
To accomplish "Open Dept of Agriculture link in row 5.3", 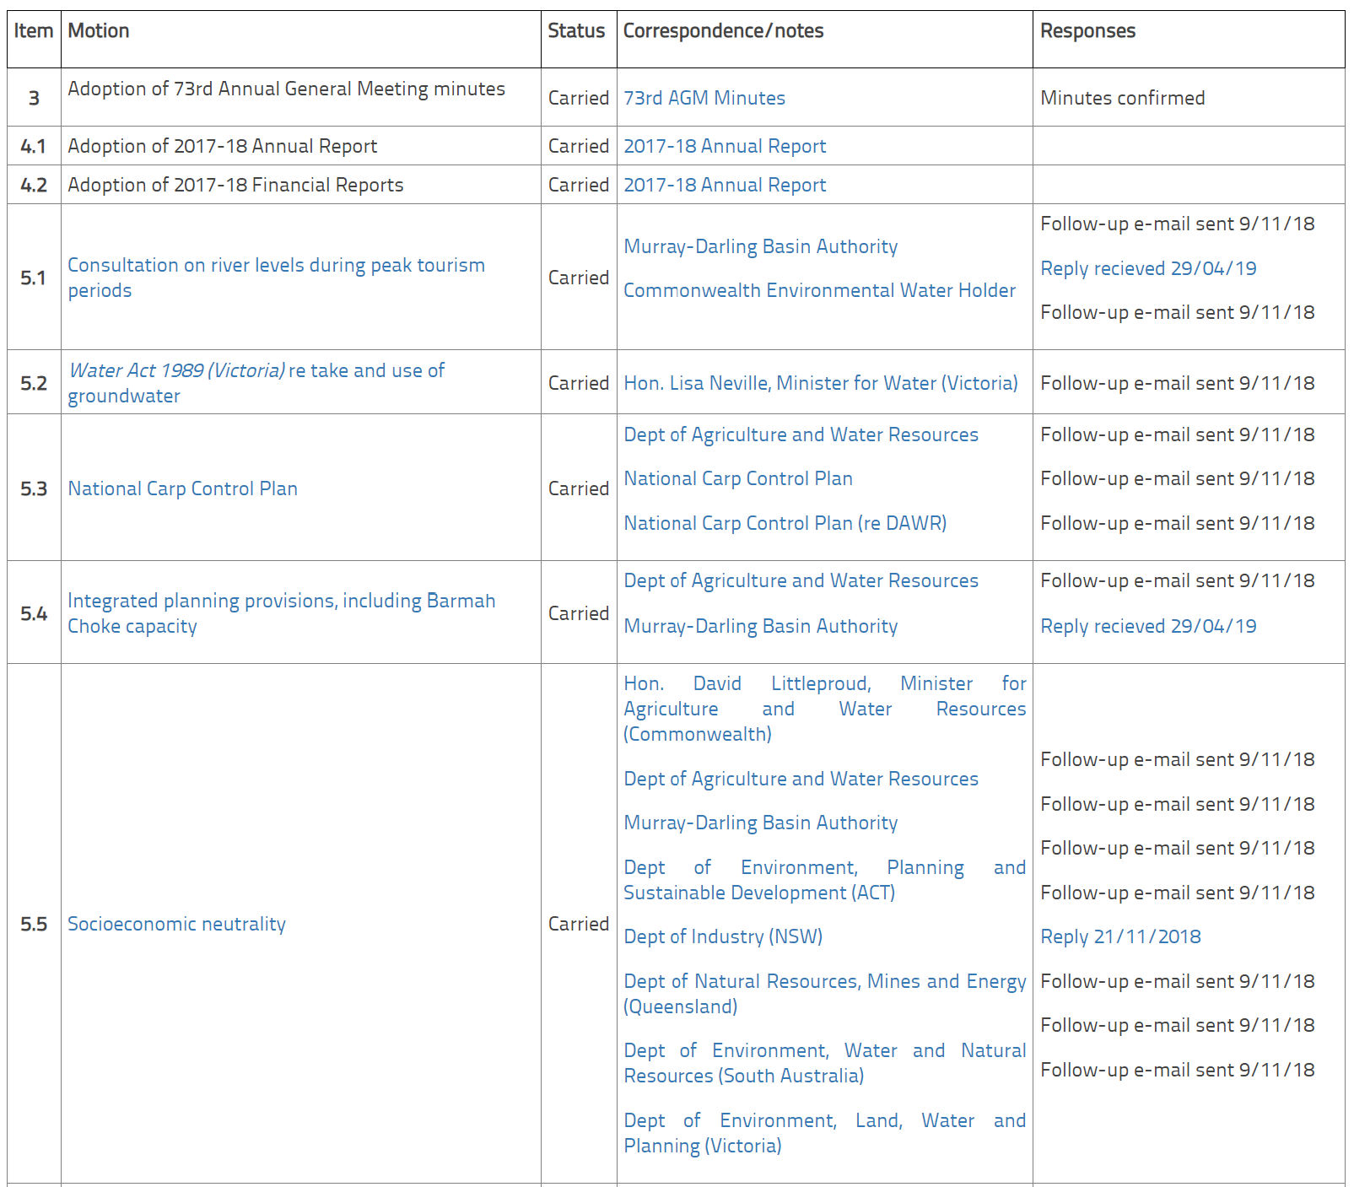I will [801, 434].
